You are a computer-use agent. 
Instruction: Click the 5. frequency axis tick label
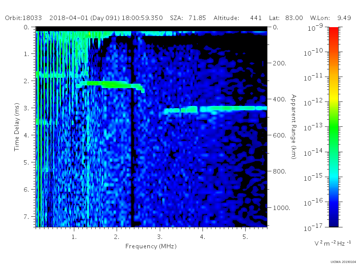[245, 237]
